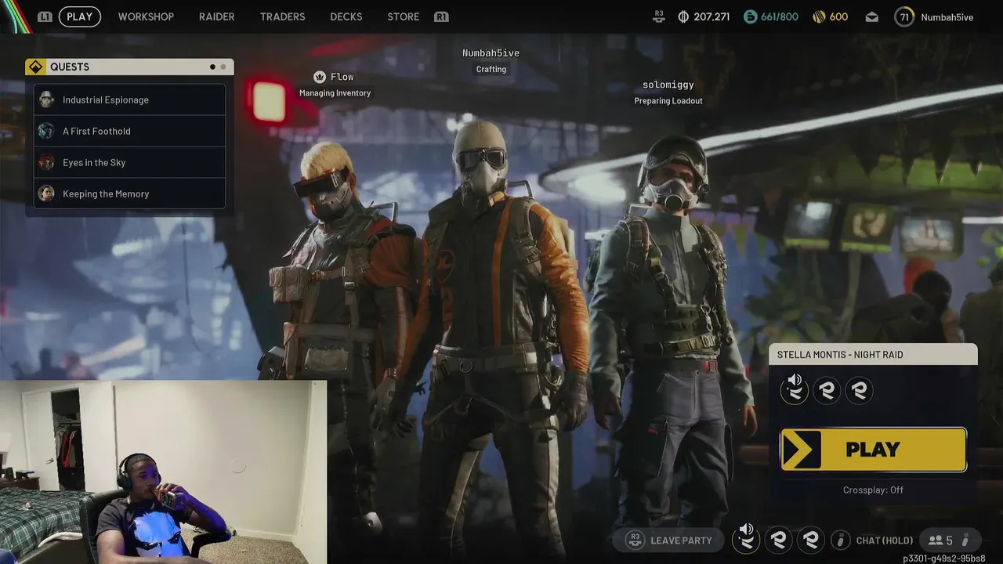Open the Eyes in the Sky quest
This screenshot has height=564, width=1003.
coord(130,162)
